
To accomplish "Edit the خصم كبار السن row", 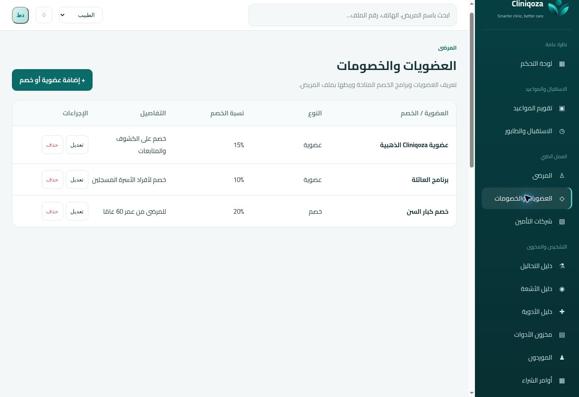I will pyautogui.click(x=77, y=211).
